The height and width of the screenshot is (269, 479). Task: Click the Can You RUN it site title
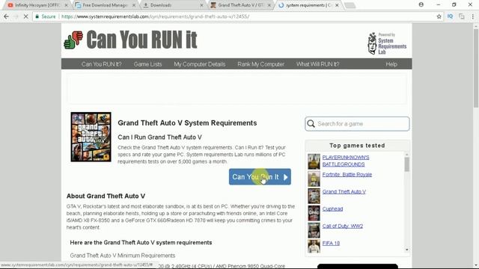coord(141,40)
